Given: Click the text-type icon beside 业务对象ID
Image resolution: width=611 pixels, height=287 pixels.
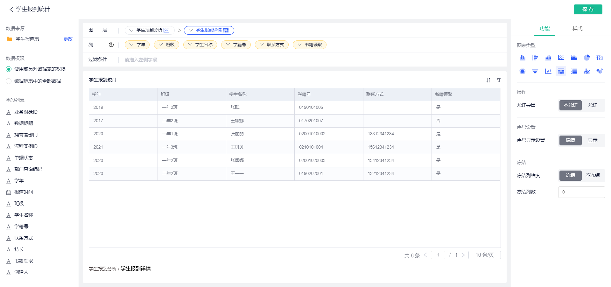Looking at the screenshot, I should pyautogui.click(x=9, y=112).
